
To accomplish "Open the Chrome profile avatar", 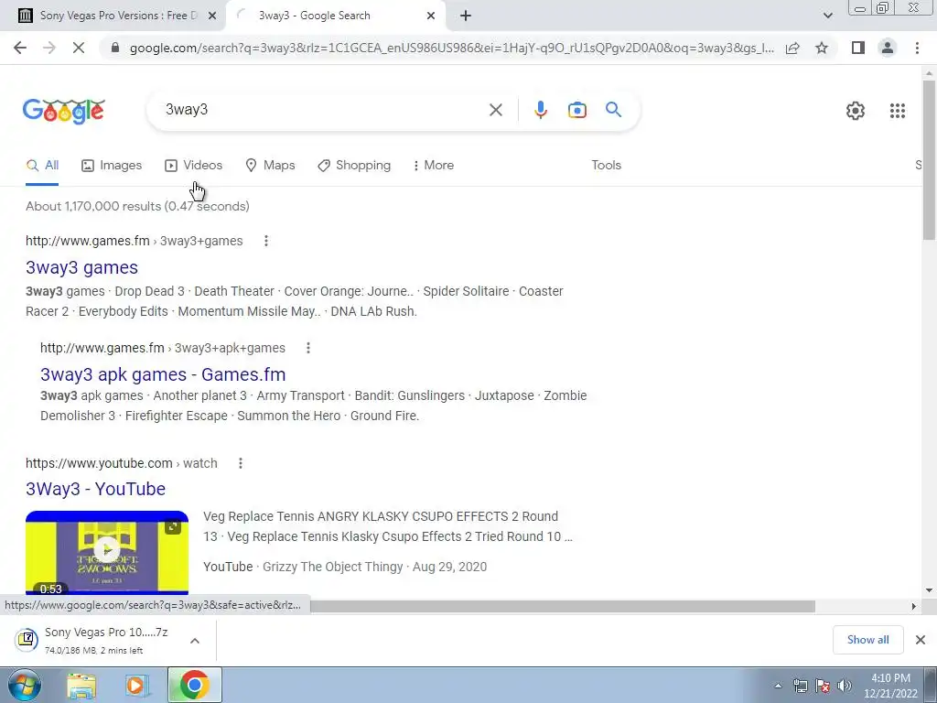I will tap(888, 48).
